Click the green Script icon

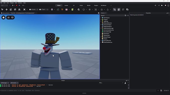click(x=72, y=10)
